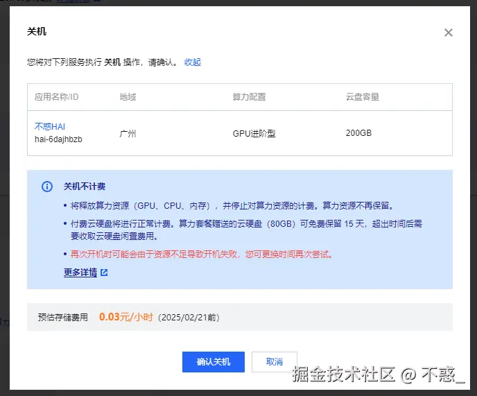477x396 pixels.
Task: Click the 将释放算力资源 bullet line
Action: (x=233, y=206)
